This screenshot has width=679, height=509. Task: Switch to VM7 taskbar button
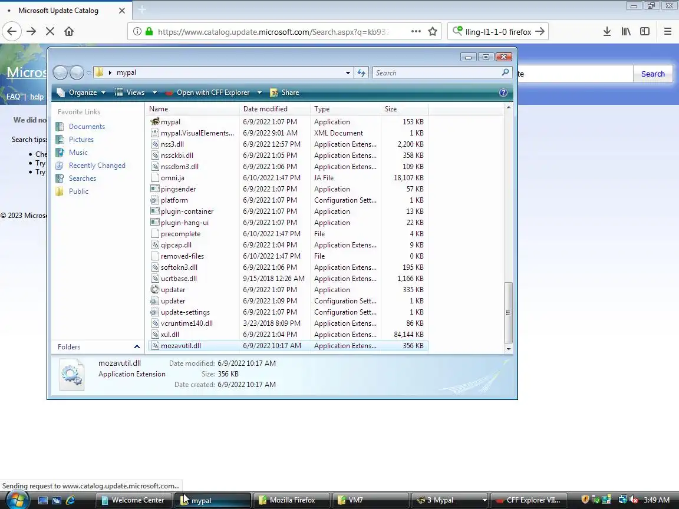(371, 500)
